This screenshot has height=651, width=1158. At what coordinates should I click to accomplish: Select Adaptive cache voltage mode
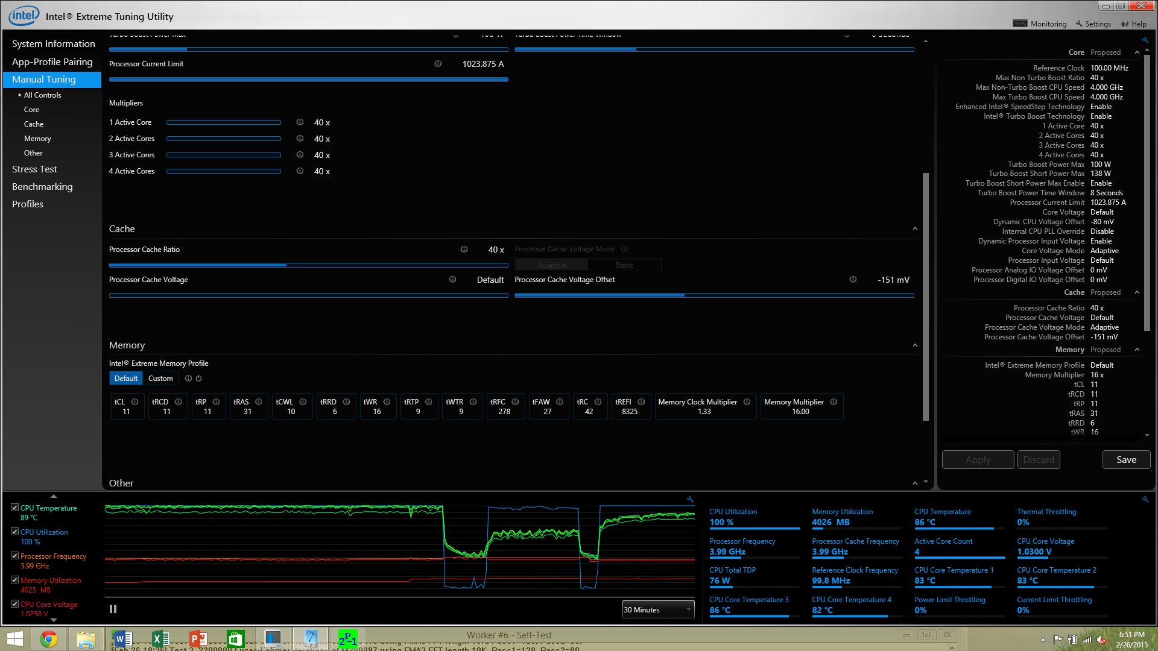pyautogui.click(x=552, y=265)
